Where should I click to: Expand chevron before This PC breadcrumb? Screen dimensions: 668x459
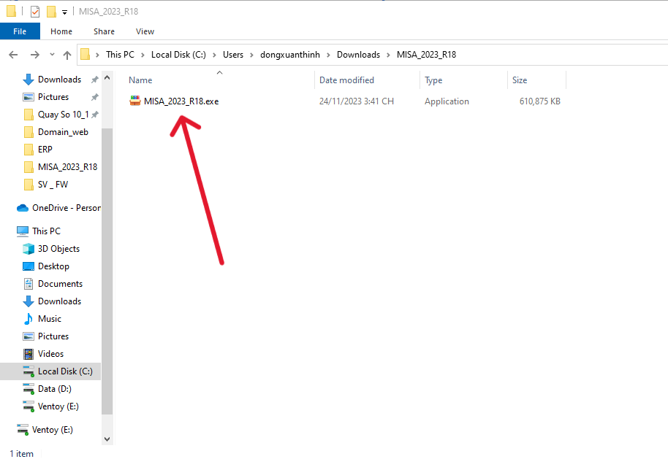coord(97,55)
